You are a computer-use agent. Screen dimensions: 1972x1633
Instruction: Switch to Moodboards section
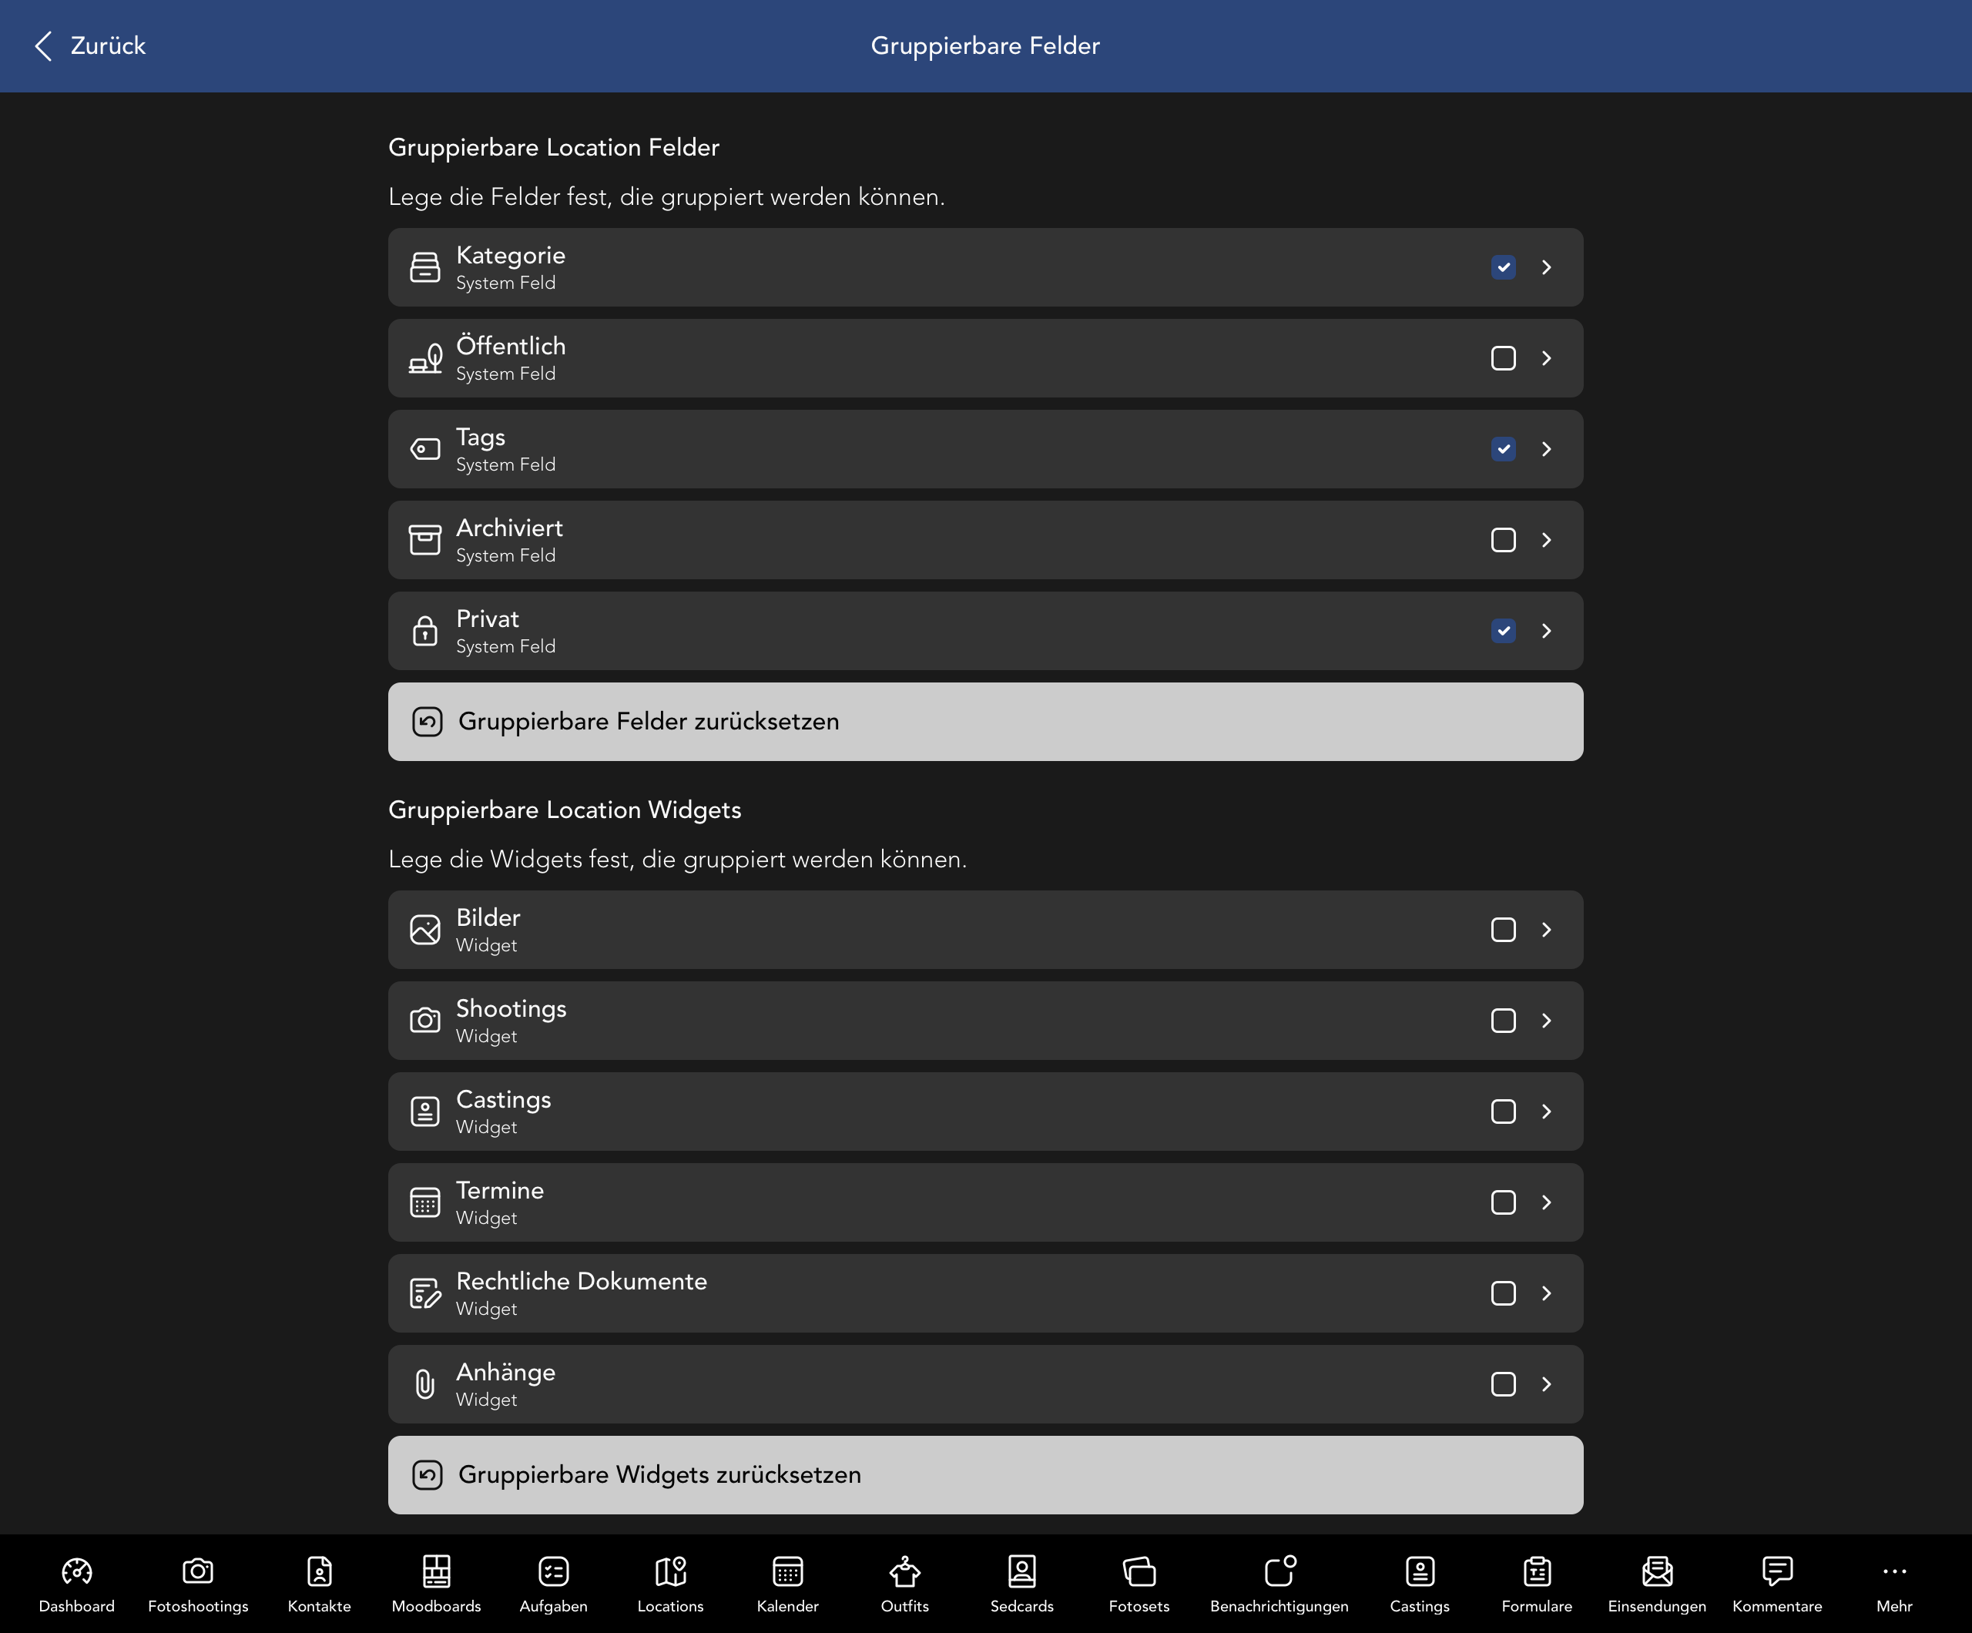[x=437, y=1583]
